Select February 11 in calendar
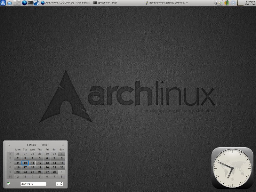The width and height of the screenshot is (256, 192). click(33, 163)
